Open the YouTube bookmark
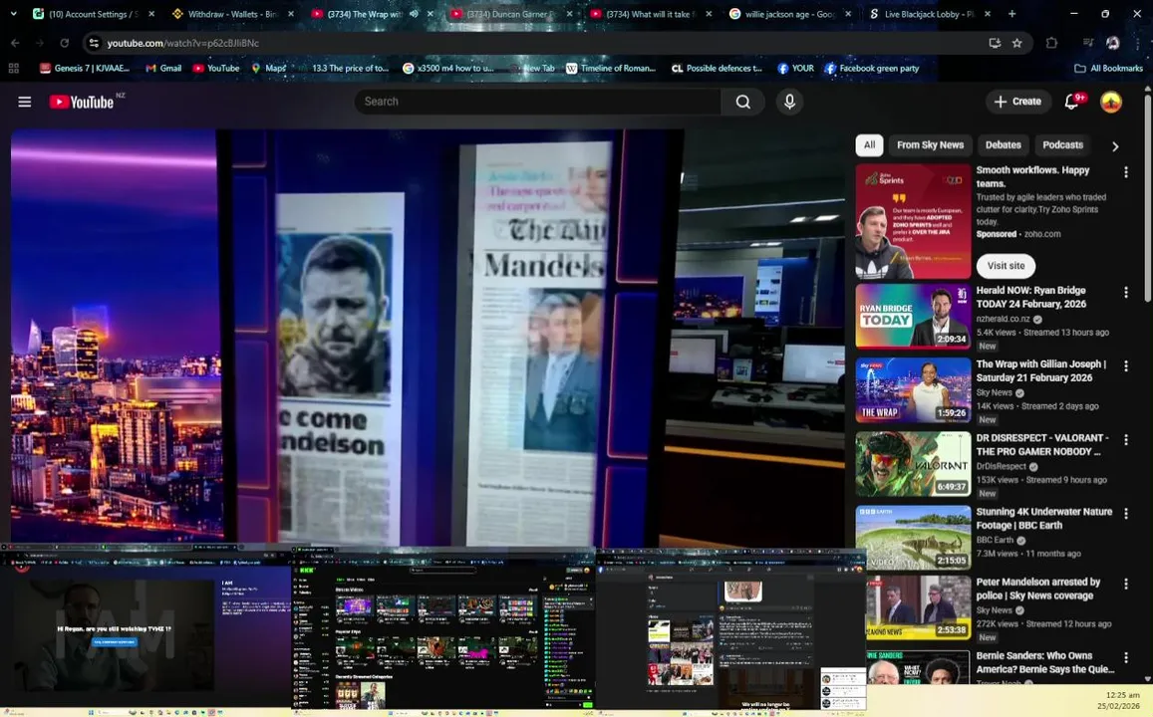Image resolution: width=1153 pixels, height=717 pixels. tap(216, 69)
